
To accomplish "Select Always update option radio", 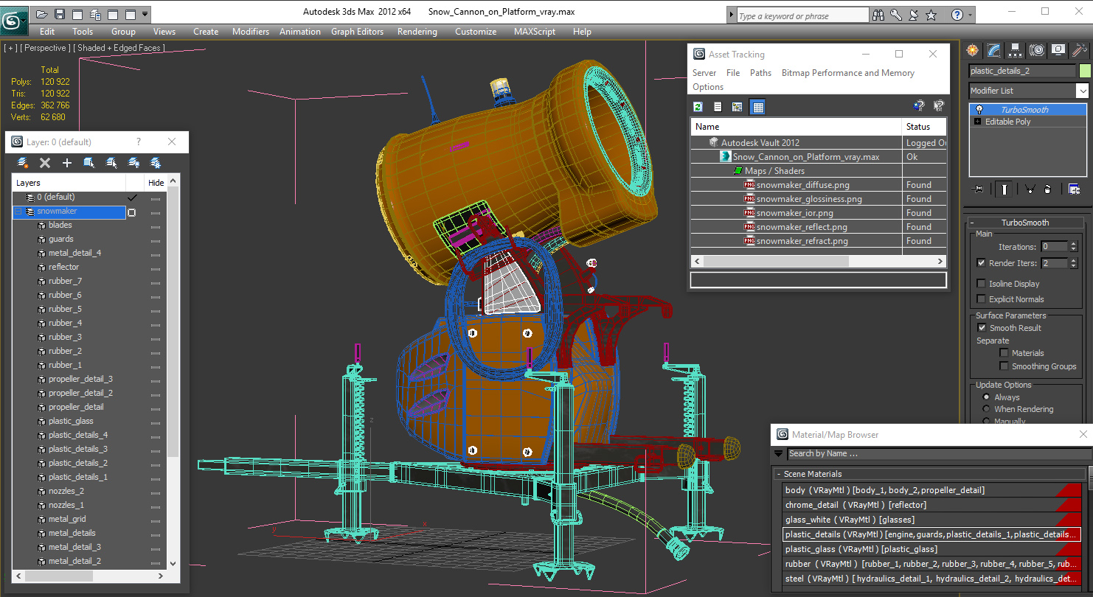I will tap(986, 397).
